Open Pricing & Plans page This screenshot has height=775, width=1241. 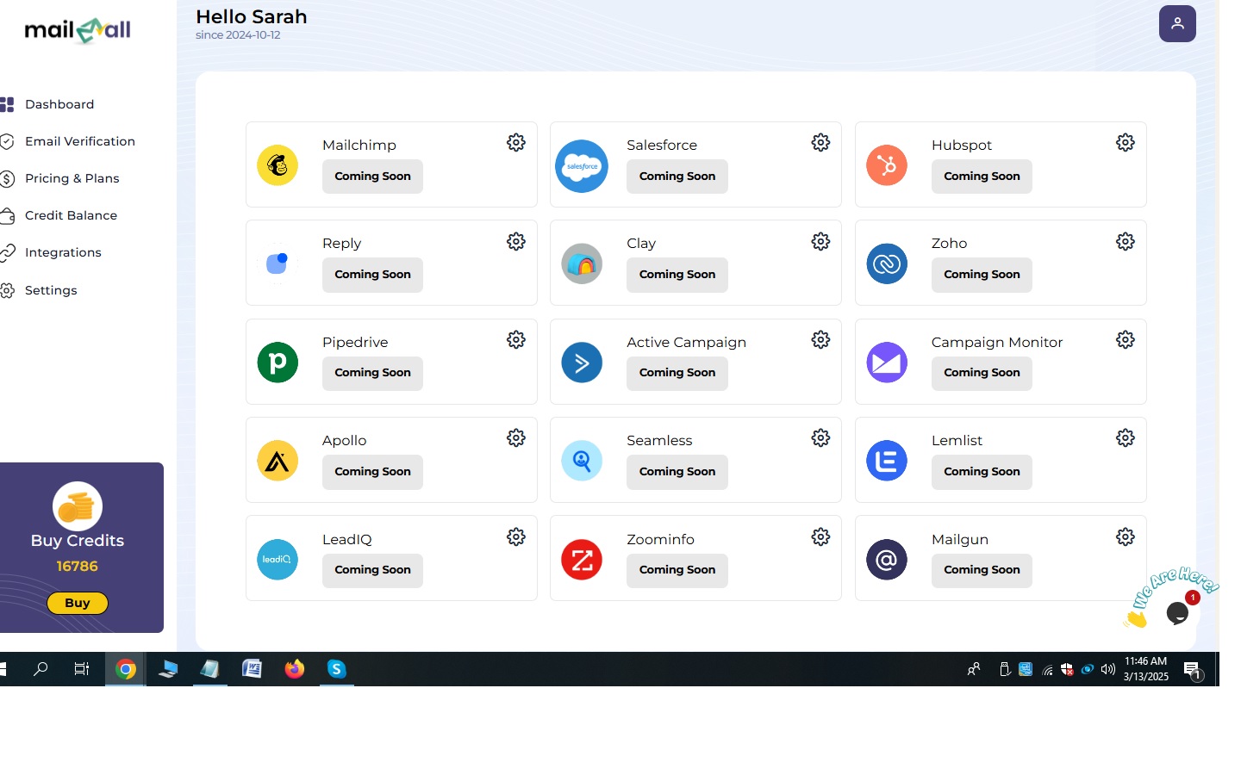[x=72, y=178]
